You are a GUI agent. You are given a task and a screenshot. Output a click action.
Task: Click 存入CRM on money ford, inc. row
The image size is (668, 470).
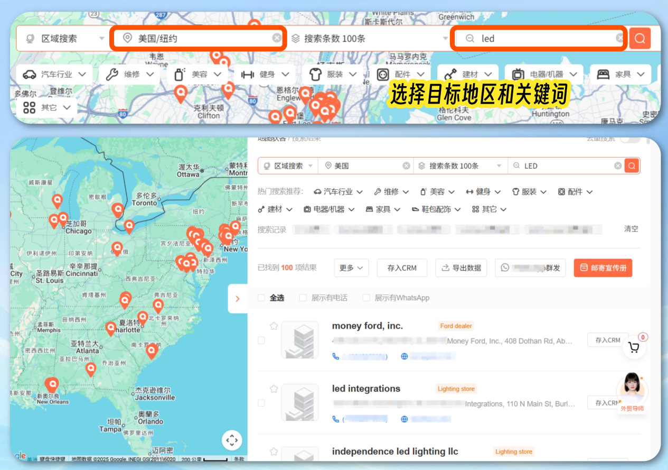click(x=607, y=340)
